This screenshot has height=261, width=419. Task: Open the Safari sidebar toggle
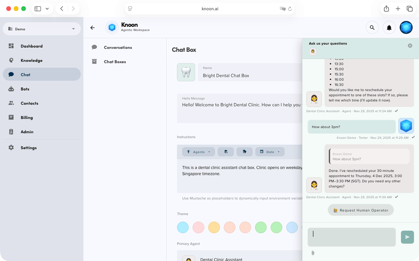38,9
